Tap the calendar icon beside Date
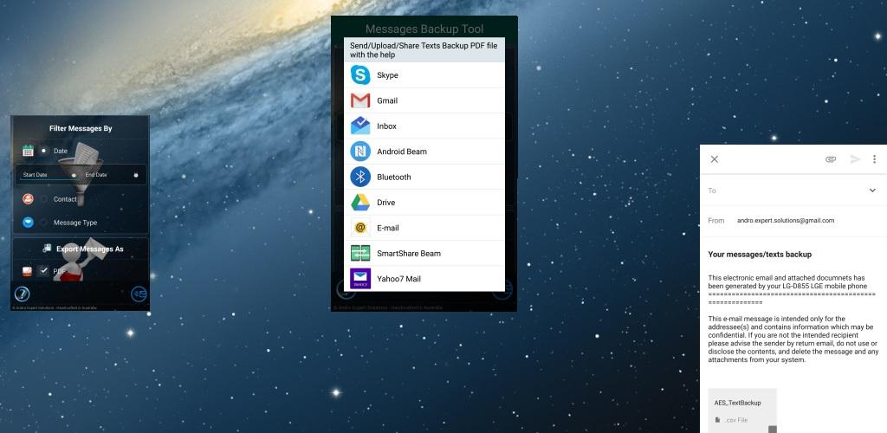The image size is (887, 433). pyautogui.click(x=28, y=151)
